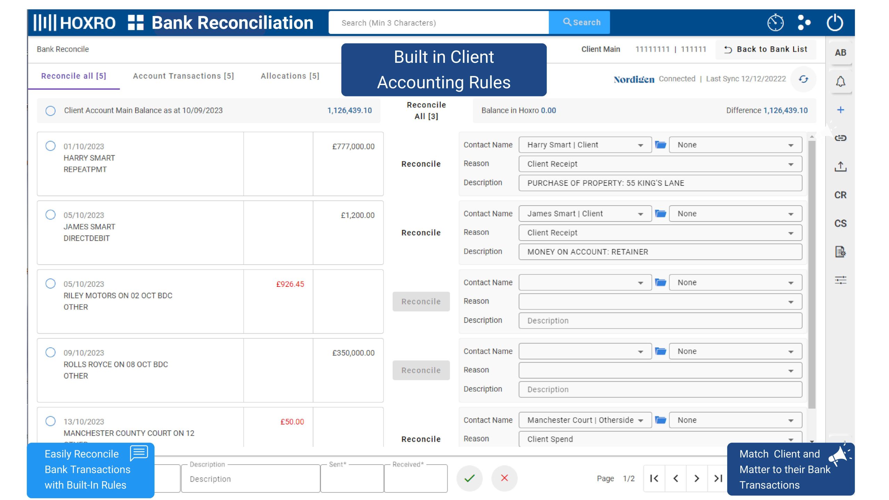889x500 pixels.
Task: Open the Allocations [5] tab
Action: coord(290,76)
